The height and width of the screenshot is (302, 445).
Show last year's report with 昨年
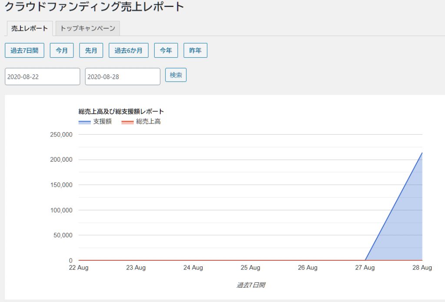(x=195, y=50)
